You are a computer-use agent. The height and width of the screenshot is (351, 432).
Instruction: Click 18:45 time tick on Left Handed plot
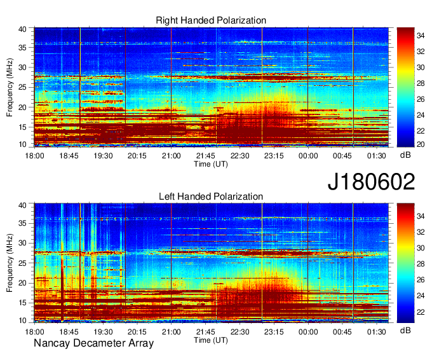click(69, 332)
